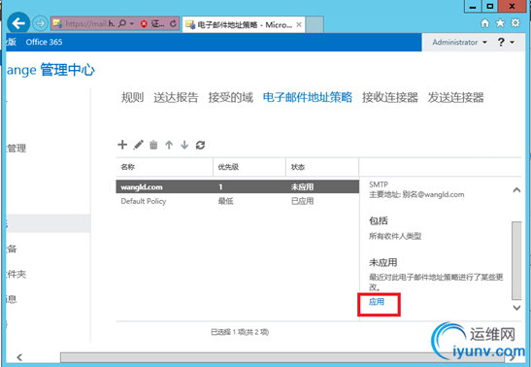Open the Administrator account dropdown
This screenshot has width=531, height=367.
[x=459, y=43]
